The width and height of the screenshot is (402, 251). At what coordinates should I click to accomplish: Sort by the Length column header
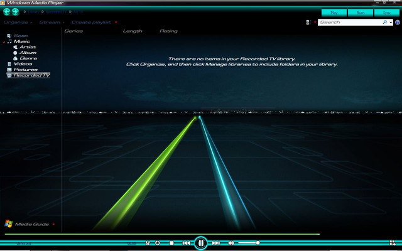tap(133, 31)
